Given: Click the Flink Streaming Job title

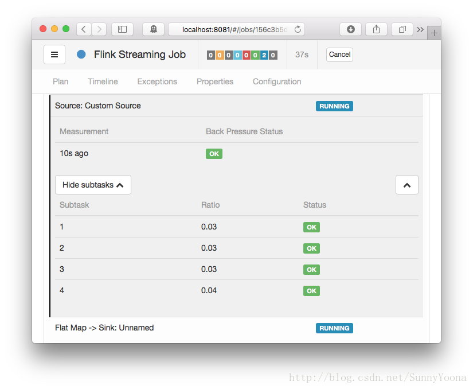Looking at the screenshot, I should [140, 55].
